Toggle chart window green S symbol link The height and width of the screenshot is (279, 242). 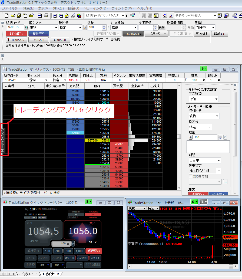coord(194,202)
